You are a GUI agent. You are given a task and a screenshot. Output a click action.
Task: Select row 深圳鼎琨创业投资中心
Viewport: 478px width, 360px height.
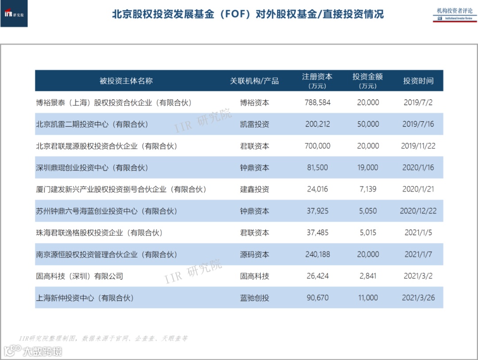239,168
